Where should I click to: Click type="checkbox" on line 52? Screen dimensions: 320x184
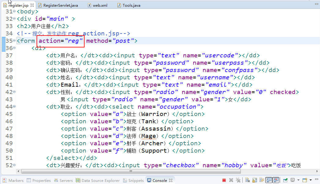(x=171, y=165)
